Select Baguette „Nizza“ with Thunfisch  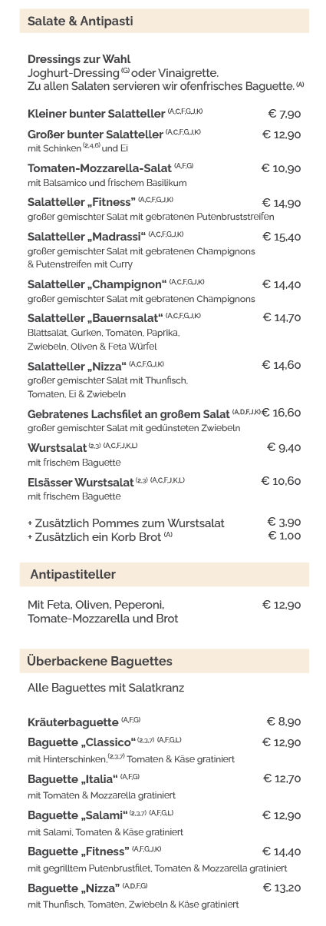pyautogui.click(x=75, y=888)
